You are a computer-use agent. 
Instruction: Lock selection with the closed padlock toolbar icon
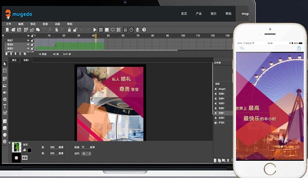[69, 30]
